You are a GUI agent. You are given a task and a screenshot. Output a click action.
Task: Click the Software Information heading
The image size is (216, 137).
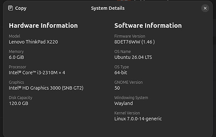click(x=148, y=25)
